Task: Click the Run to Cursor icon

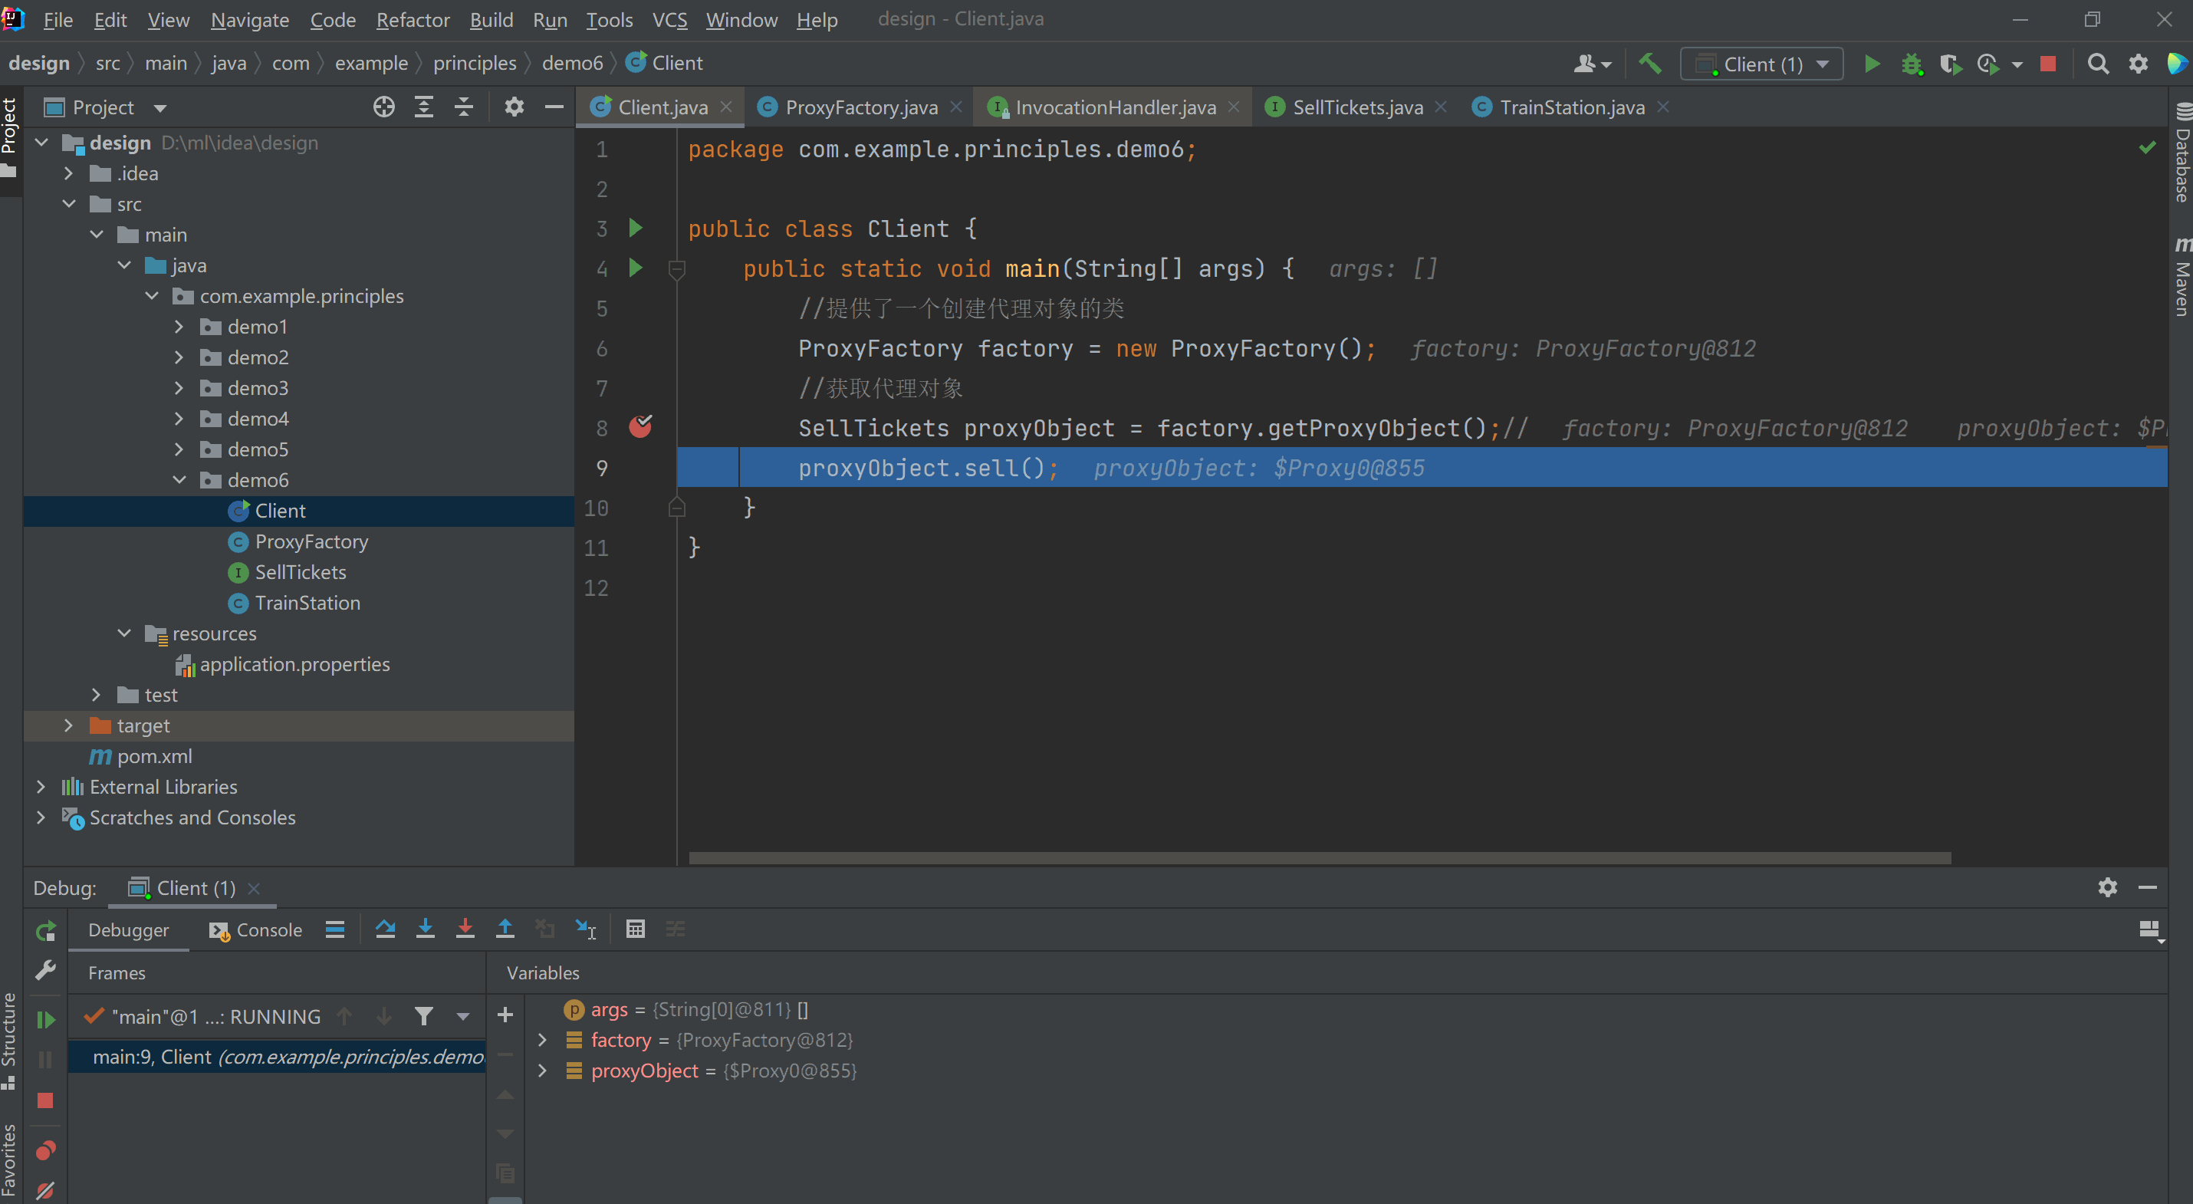Action: pos(586,929)
